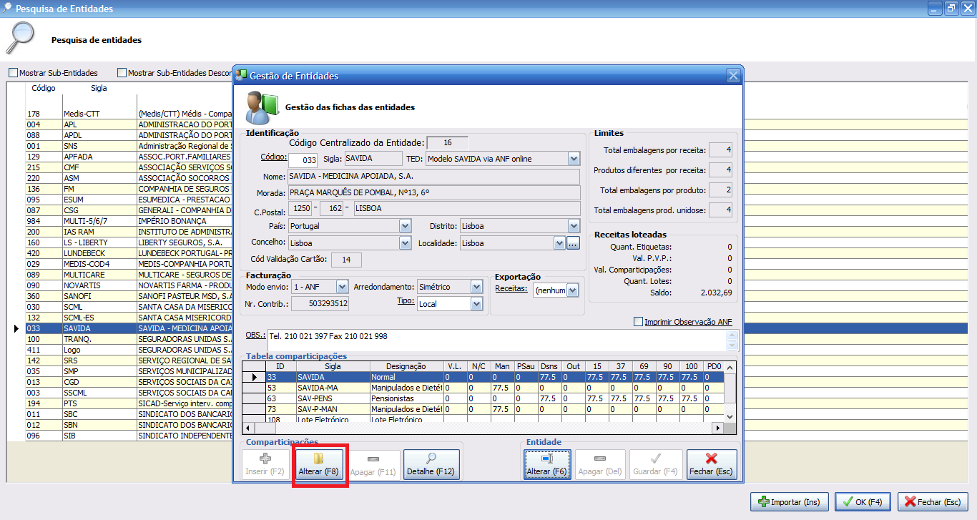Confirm with OK (F4) button

click(863, 501)
